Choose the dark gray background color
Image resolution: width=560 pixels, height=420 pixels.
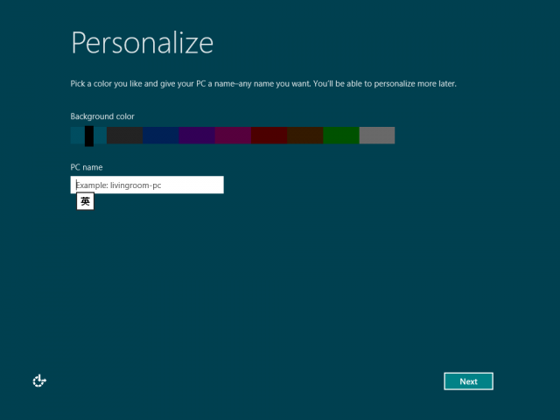tap(124, 136)
